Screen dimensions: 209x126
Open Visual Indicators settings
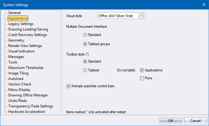[x=21, y=51]
